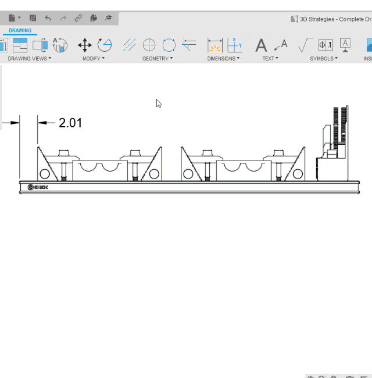Open the dropdown arrow beside File icon

click(x=19, y=17)
